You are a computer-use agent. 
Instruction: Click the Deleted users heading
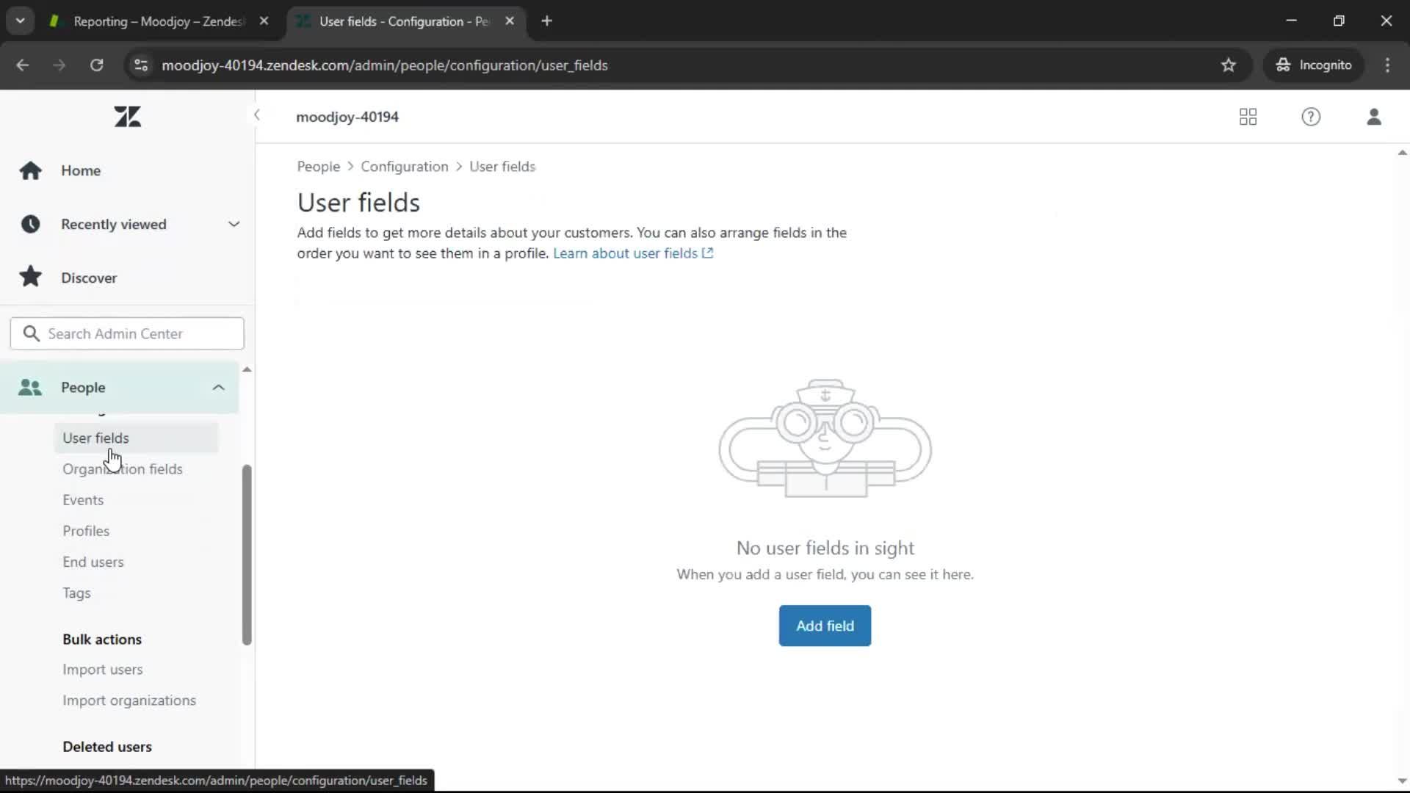107,747
